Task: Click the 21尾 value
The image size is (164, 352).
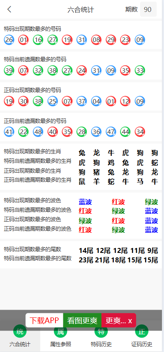Action: click(102, 260)
